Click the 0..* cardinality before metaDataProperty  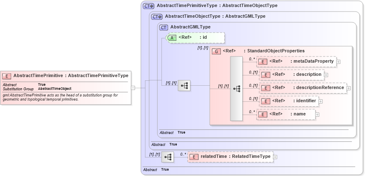tap(252, 59)
